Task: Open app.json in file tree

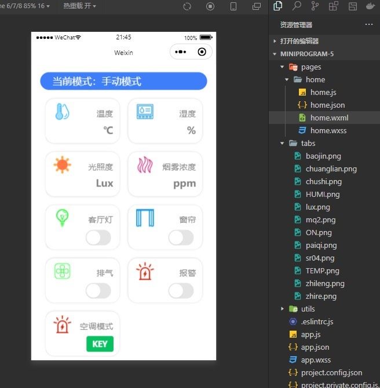Action: tap(315, 347)
